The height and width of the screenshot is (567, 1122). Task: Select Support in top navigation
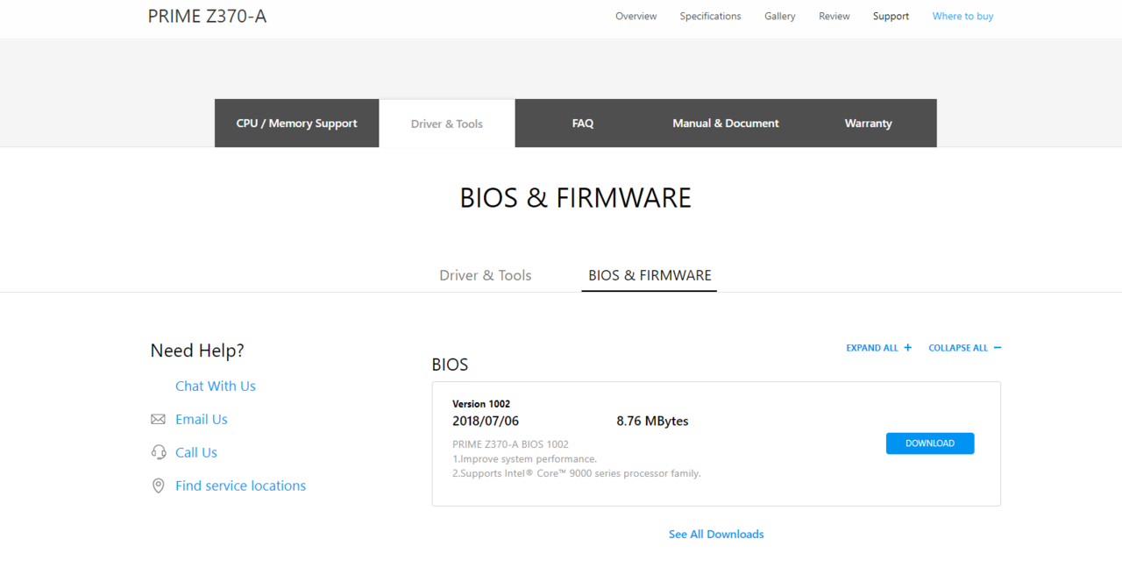click(891, 17)
